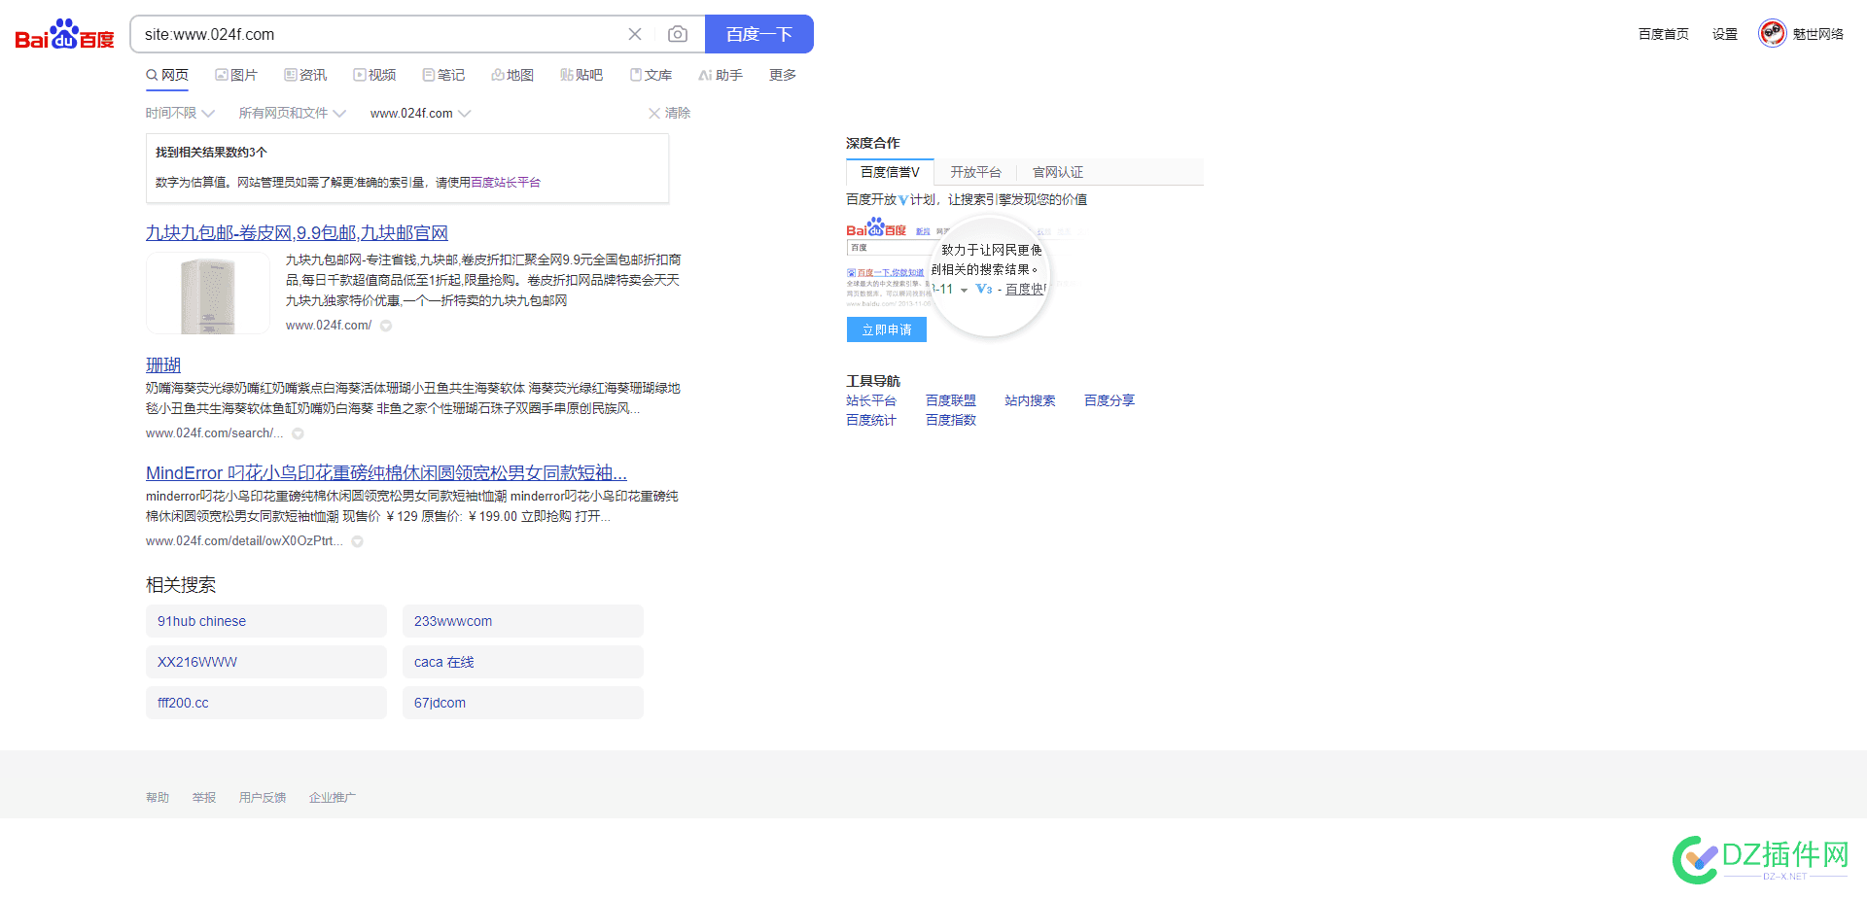This screenshot has width=1867, height=899.
Task: Click the 举报 footer link
Action: point(204,798)
